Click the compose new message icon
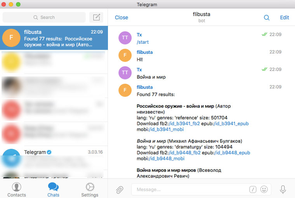The width and height of the screenshot is (295, 198). point(96,17)
